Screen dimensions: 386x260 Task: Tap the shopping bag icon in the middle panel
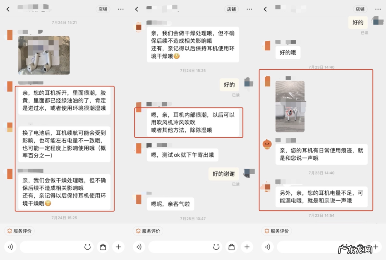click(231, 247)
